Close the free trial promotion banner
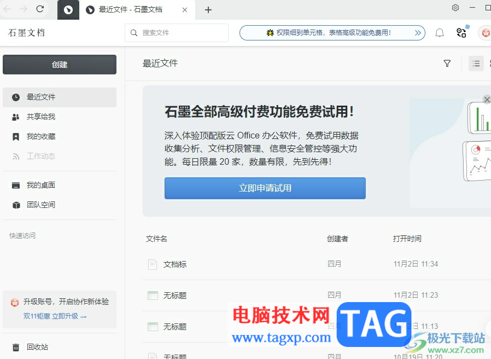Image resolution: width=491 pixels, height=359 pixels. tap(487, 100)
